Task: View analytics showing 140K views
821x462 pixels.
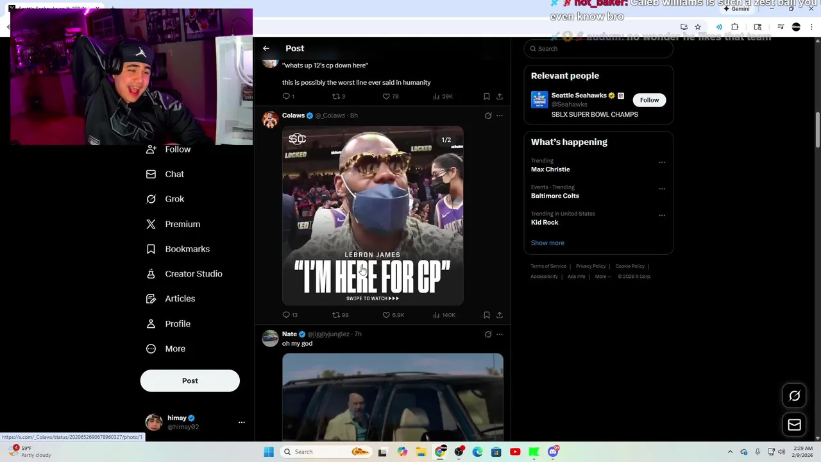Action: point(444,315)
